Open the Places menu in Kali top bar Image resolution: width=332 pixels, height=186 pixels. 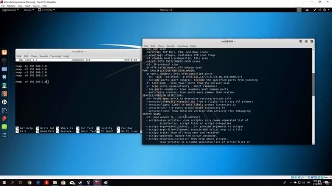(x=29, y=10)
